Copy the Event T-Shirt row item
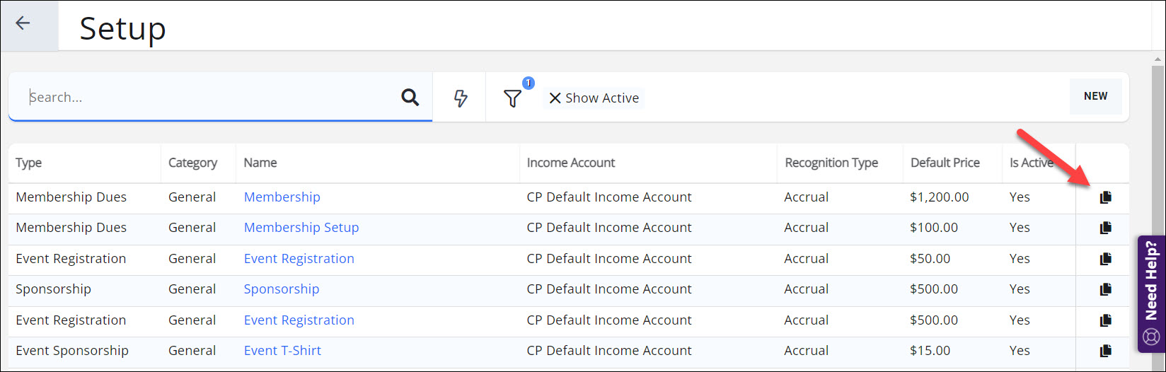This screenshot has width=1166, height=372. [1105, 351]
